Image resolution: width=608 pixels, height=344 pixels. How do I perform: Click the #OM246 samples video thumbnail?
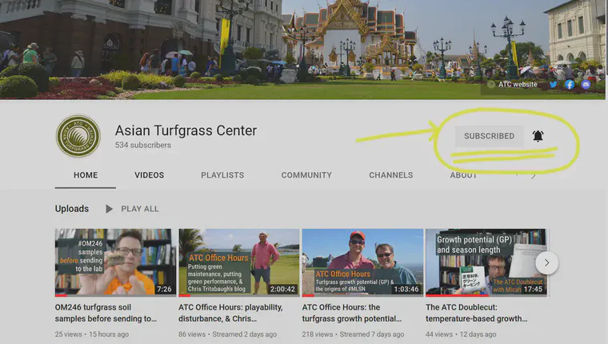pos(115,262)
